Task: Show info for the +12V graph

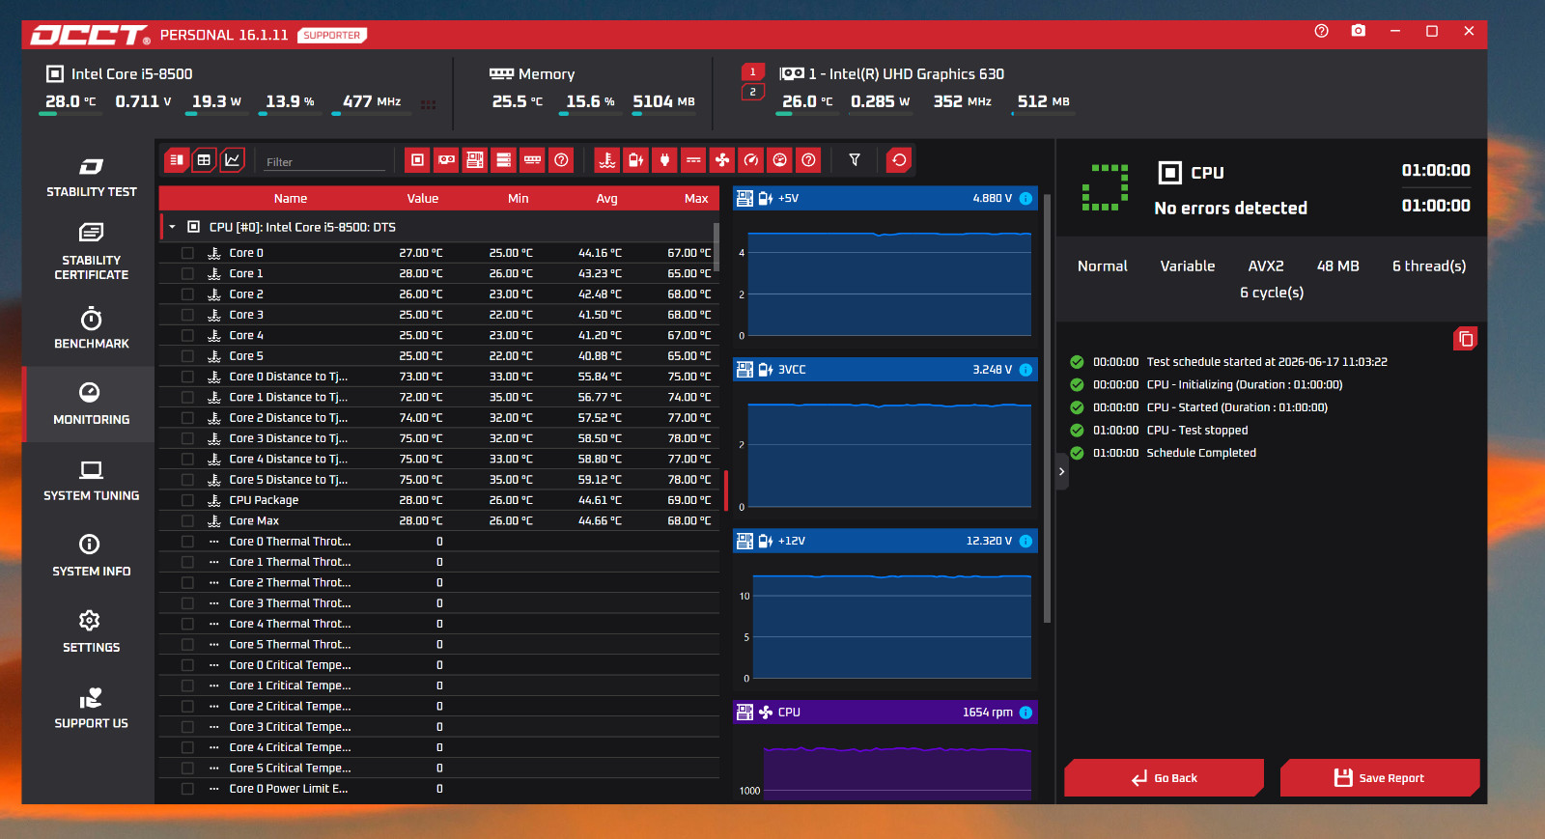Action: point(1025,541)
